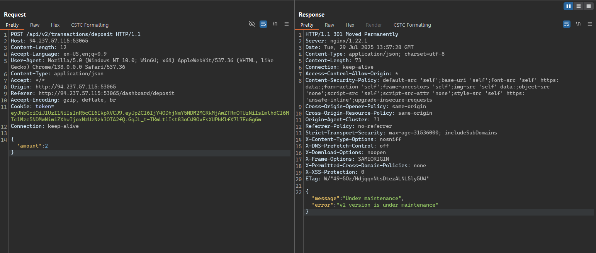Click the Request panel title
Image resolution: width=596 pixels, height=253 pixels.
point(15,15)
